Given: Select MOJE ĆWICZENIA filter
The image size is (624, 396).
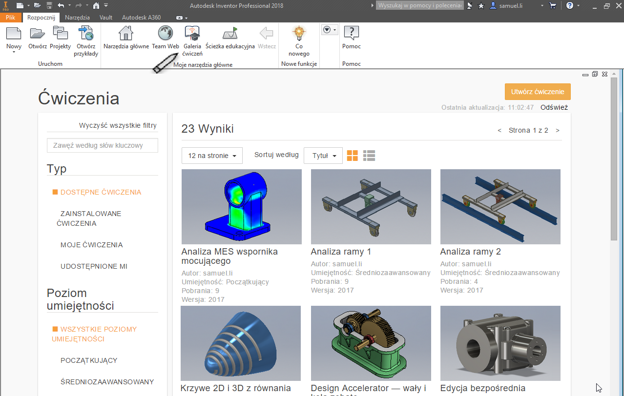Looking at the screenshot, I should click(x=91, y=245).
